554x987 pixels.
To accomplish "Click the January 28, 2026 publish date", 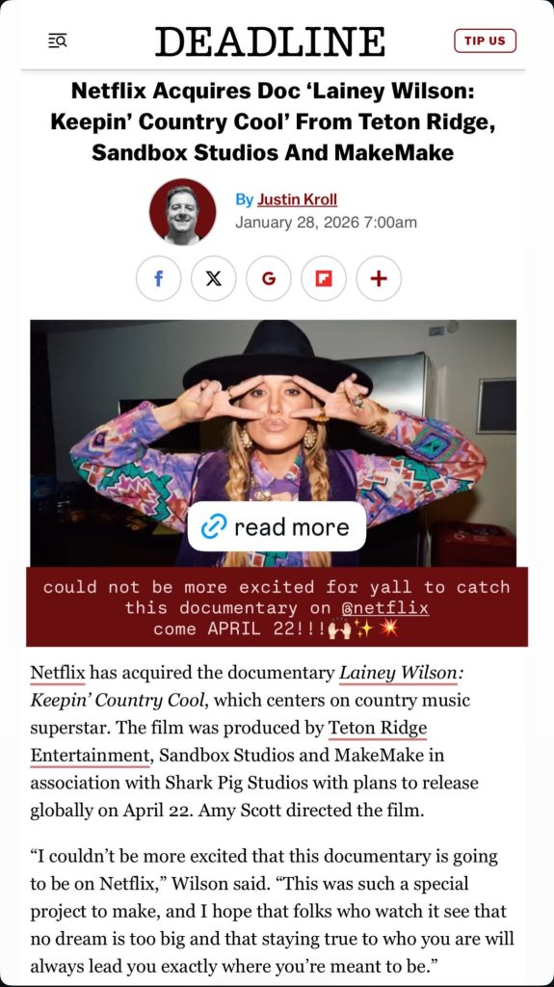I will (x=326, y=223).
